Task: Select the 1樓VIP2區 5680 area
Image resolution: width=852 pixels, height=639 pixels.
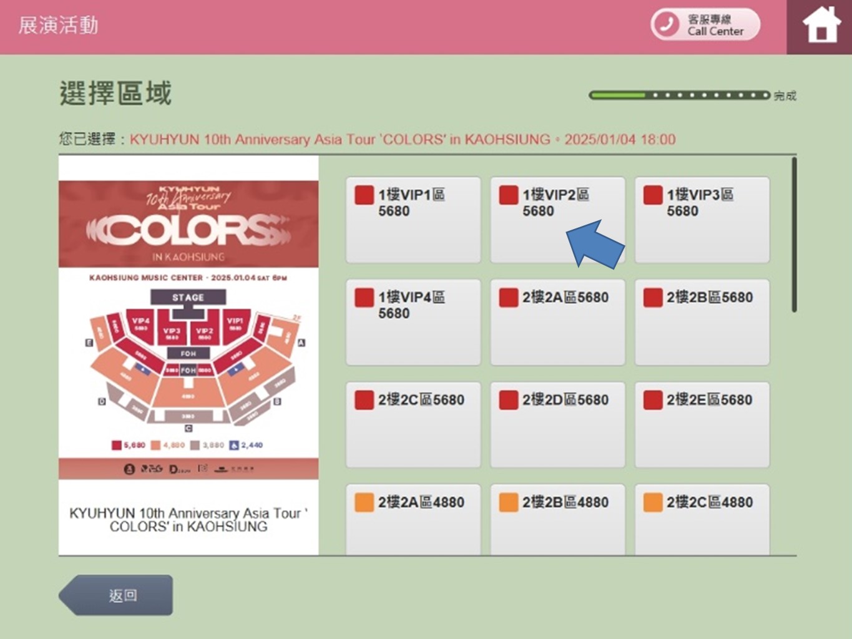Action: [557, 220]
